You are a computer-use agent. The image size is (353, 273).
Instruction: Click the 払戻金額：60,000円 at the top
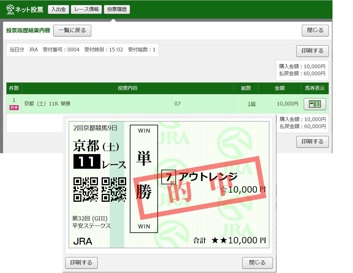pos(302,74)
